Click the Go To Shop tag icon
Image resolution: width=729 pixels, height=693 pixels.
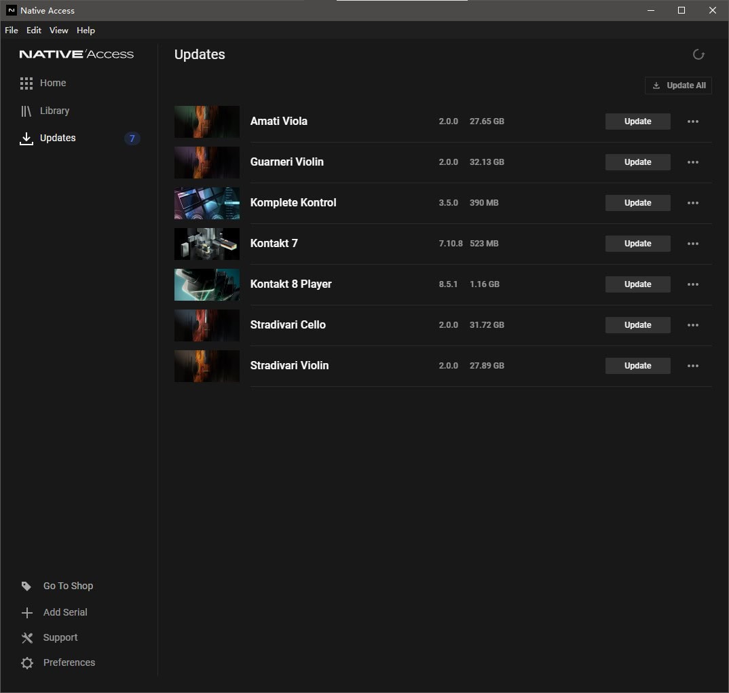coord(26,586)
